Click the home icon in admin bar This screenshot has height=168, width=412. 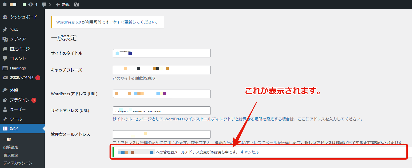click(x=5, y=4)
